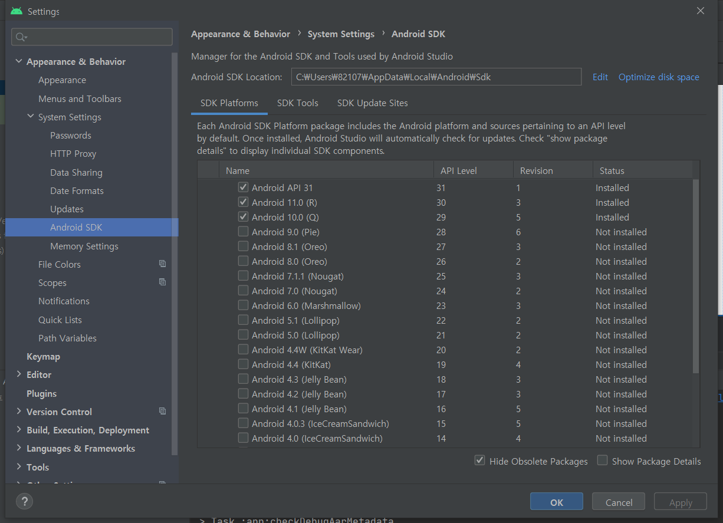This screenshot has height=523, width=723.
Task: Open Notifications settings page
Action: pyautogui.click(x=64, y=301)
